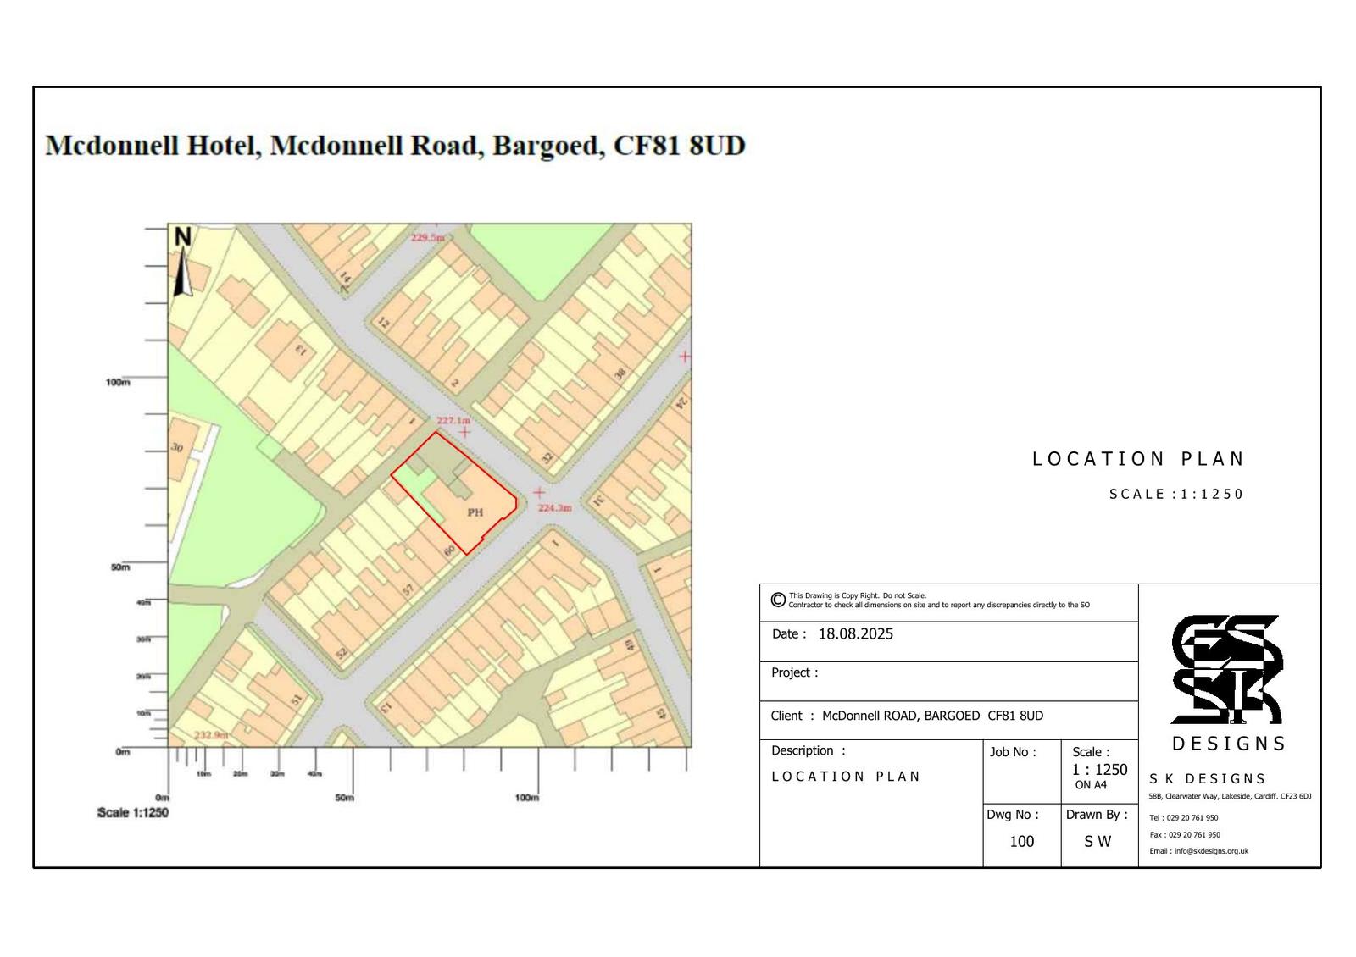Image resolution: width=1356 pixels, height=957 pixels.
Task: Click the 100m mark on the horizontal scale bar
Action: tap(527, 798)
